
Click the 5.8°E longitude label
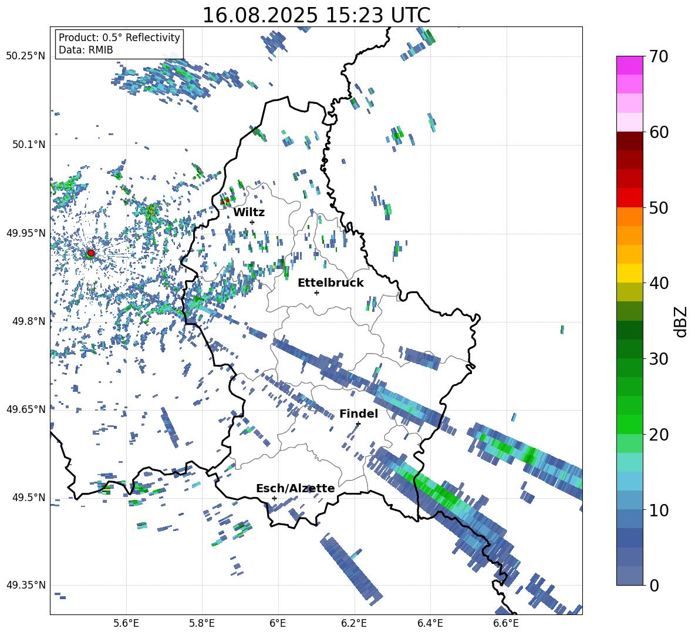click(202, 623)
